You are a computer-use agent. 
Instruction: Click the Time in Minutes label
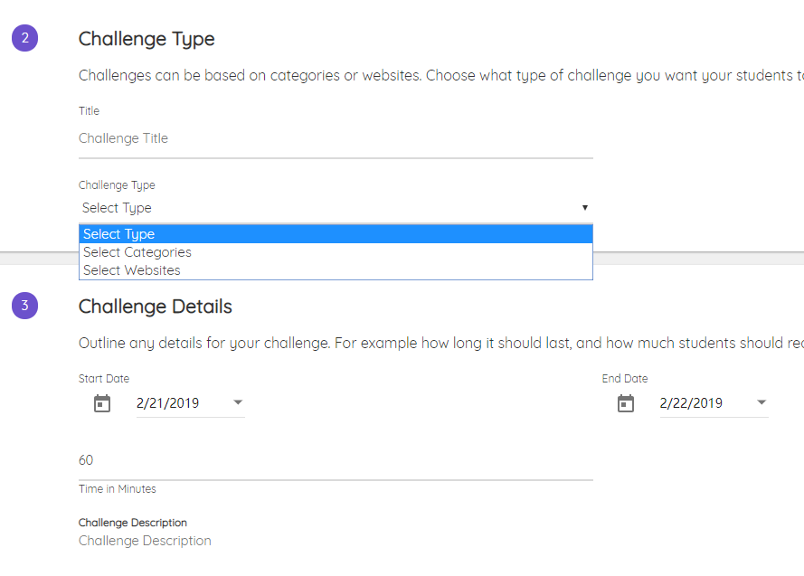click(x=118, y=489)
